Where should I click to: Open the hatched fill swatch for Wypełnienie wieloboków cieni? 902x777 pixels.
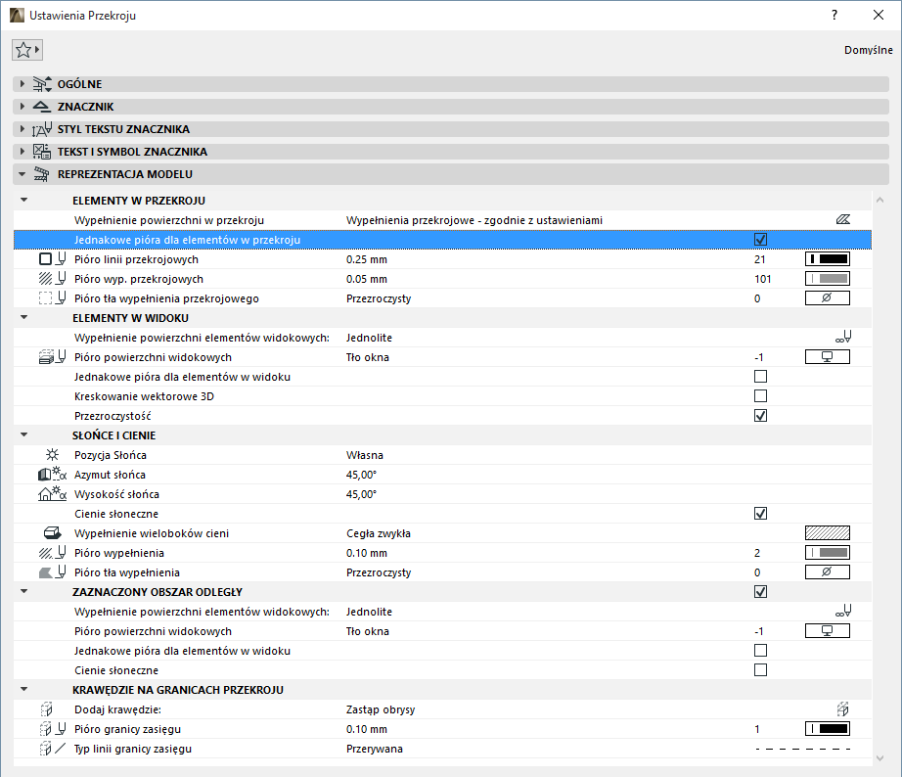coord(828,533)
